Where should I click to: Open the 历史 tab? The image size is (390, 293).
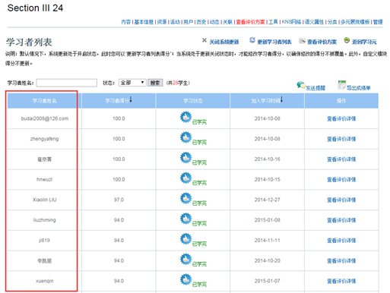point(201,22)
